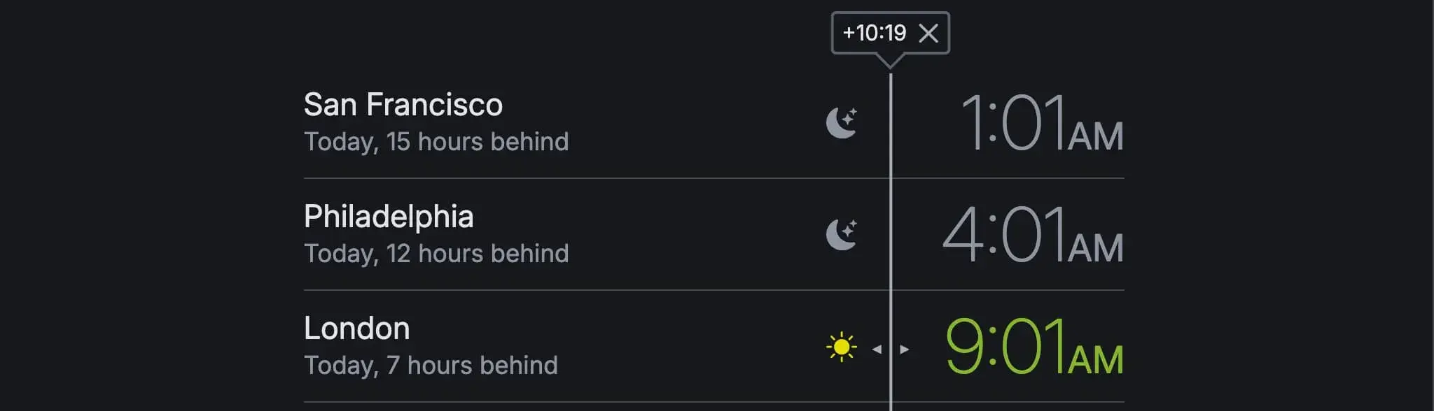Select the London city name
This screenshot has width=1434, height=411.
tap(357, 329)
